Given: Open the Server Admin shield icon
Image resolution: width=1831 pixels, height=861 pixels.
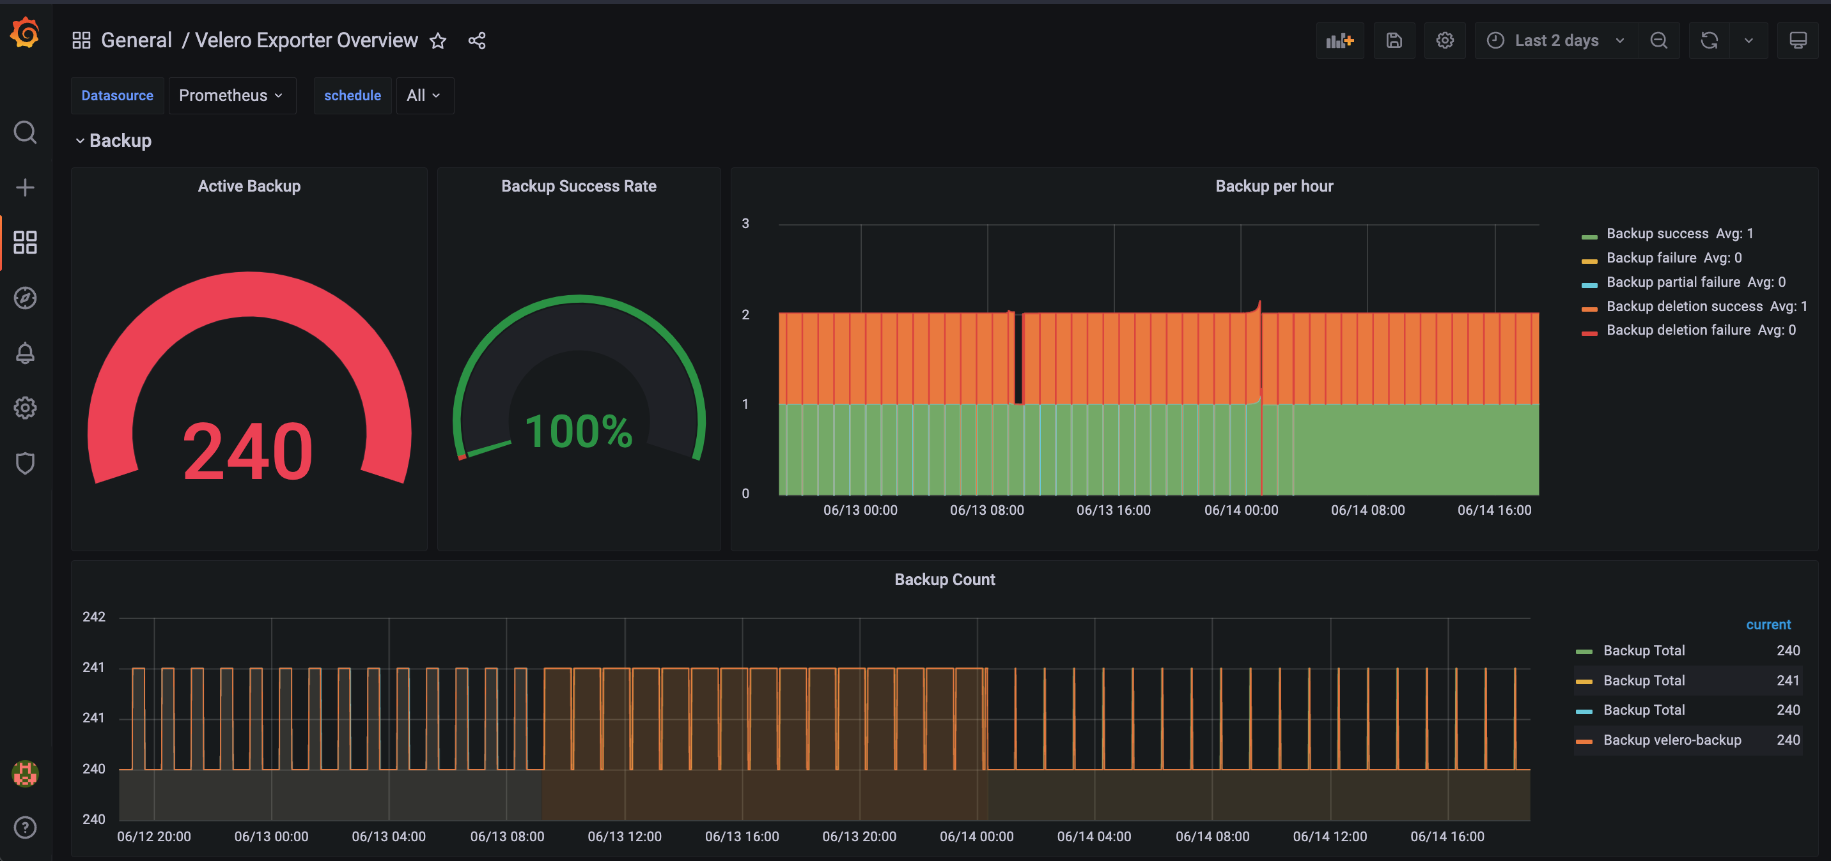Looking at the screenshot, I should click(x=25, y=463).
